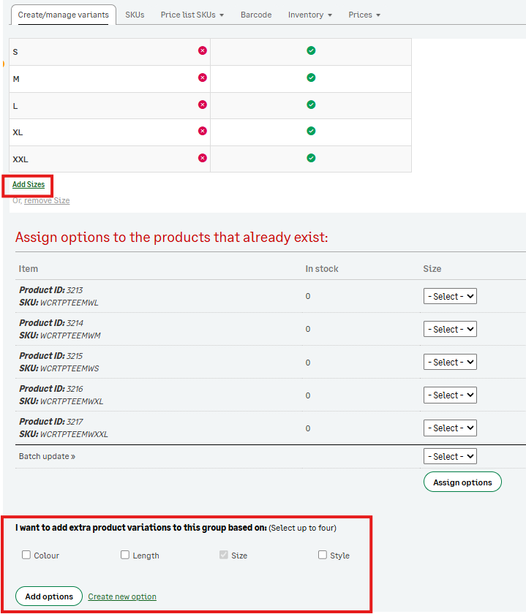Open Size dropdown for Product ID 3213

[450, 297]
